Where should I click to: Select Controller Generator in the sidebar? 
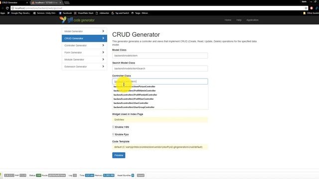[x=84, y=45]
